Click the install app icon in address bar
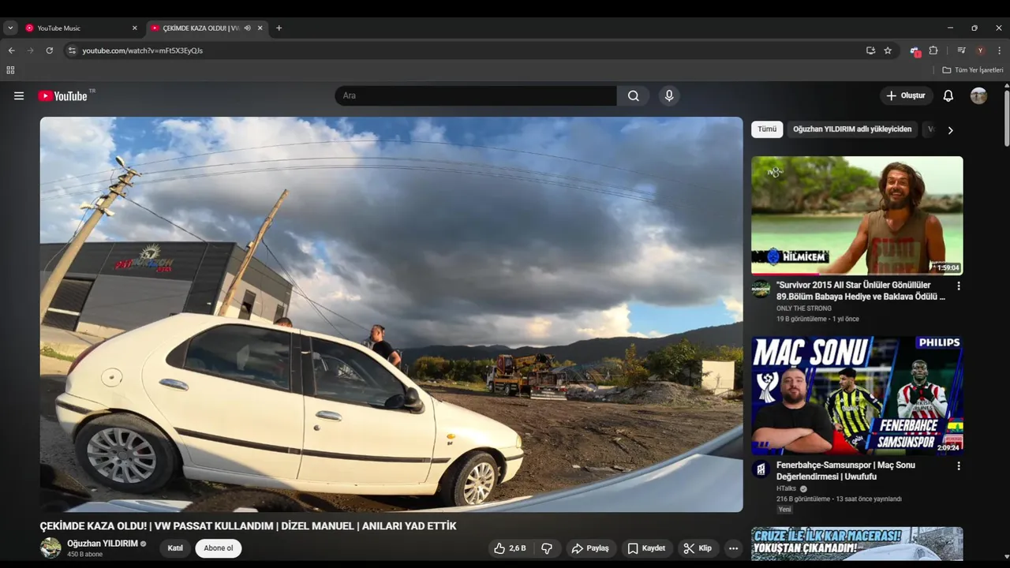The image size is (1010, 568). click(x=870, y=50)
